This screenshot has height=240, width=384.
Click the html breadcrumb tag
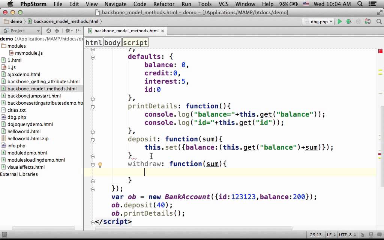click(x=93, y=43)
